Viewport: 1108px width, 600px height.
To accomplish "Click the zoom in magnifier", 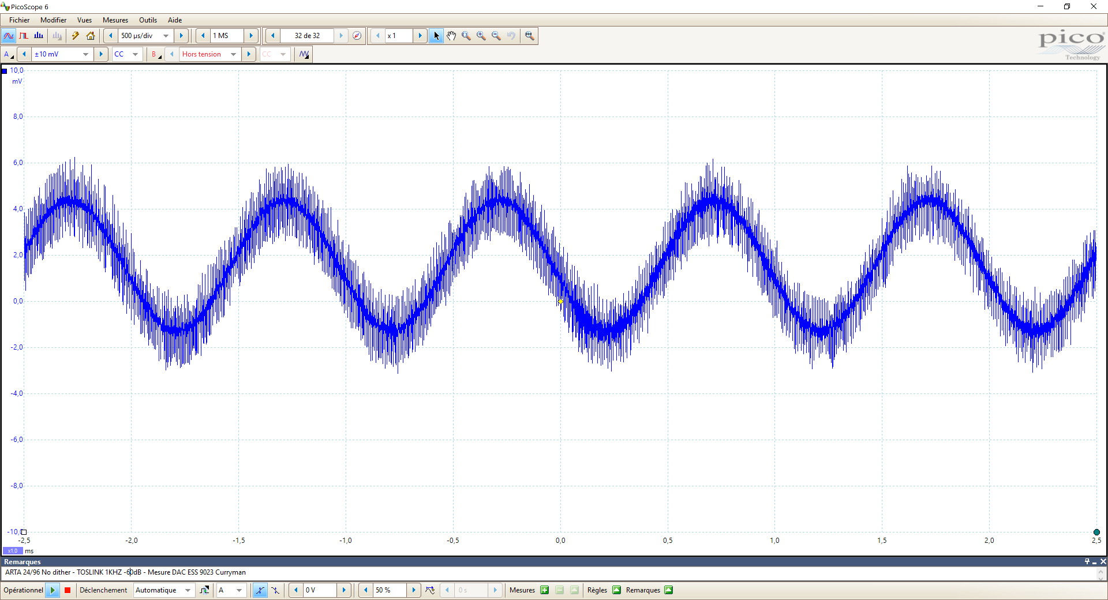I will pyautogui.click(x=481, y=36).
